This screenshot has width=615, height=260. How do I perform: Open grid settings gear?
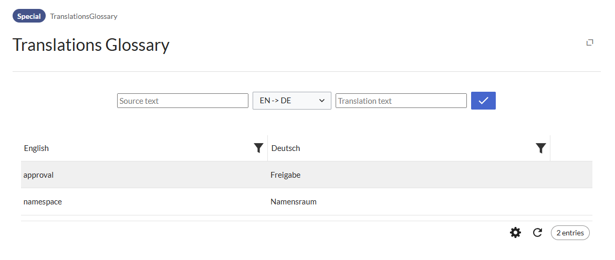point(516,233)
